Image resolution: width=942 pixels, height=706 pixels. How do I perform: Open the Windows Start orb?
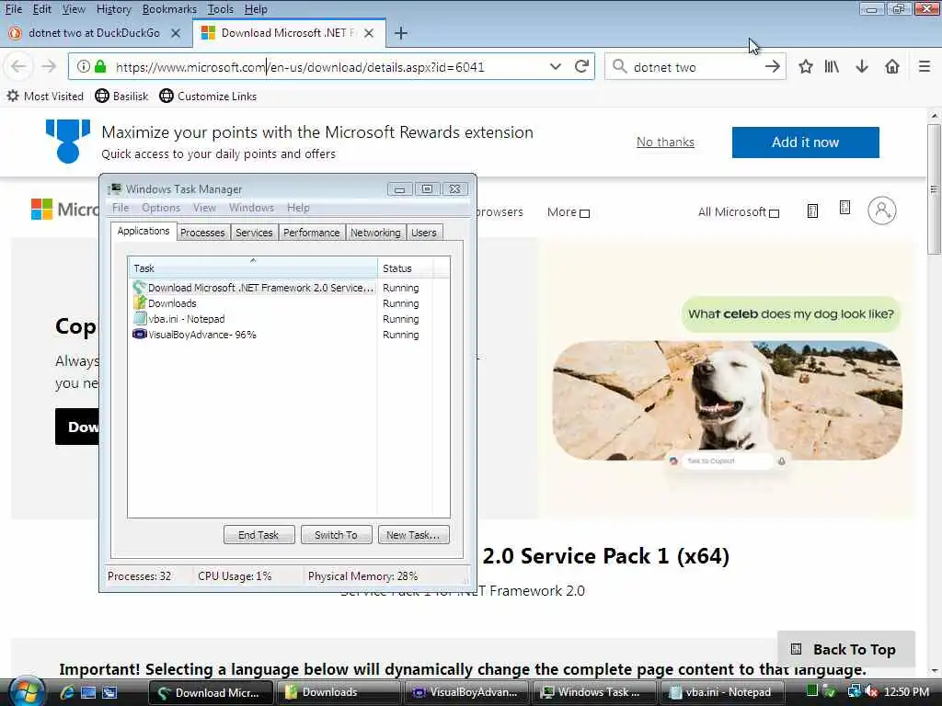(x=25, y=692)
